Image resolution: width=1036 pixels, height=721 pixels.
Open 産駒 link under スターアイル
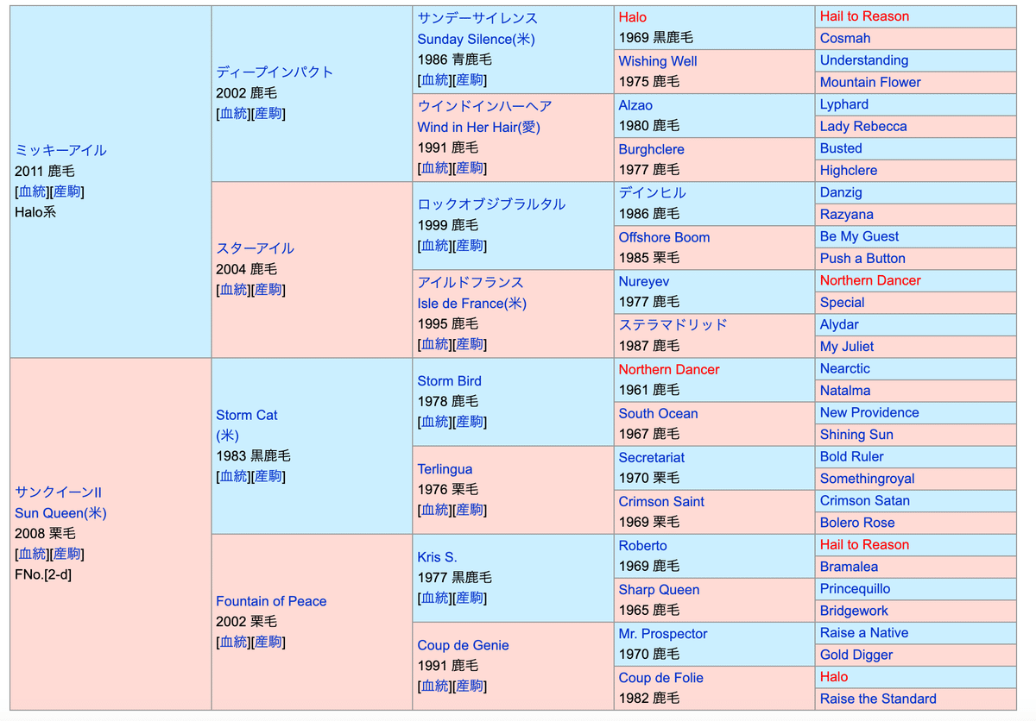pyautogui.click(x=268, y=290)
